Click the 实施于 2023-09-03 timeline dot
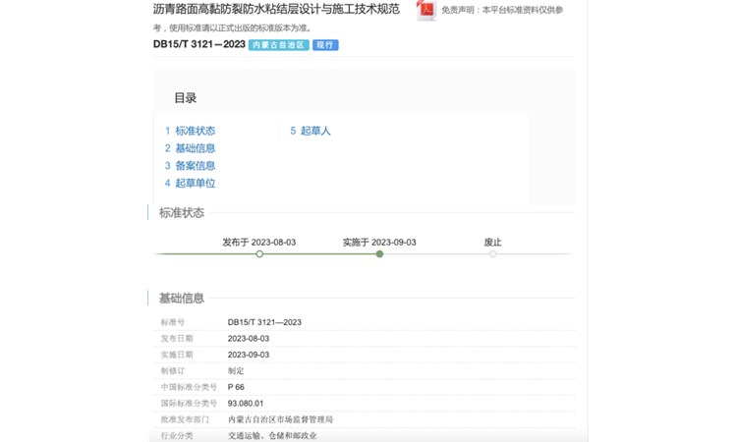 (379, 254)
